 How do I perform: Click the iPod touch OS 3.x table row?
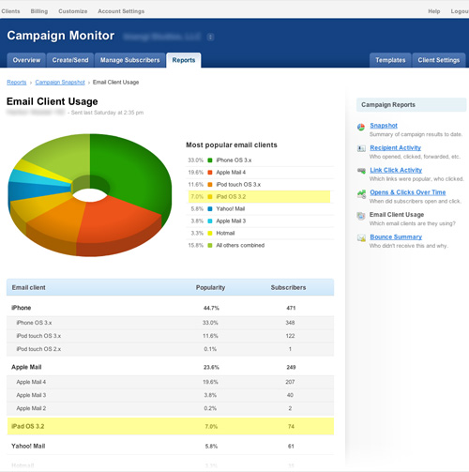click(x=171, y=336)
